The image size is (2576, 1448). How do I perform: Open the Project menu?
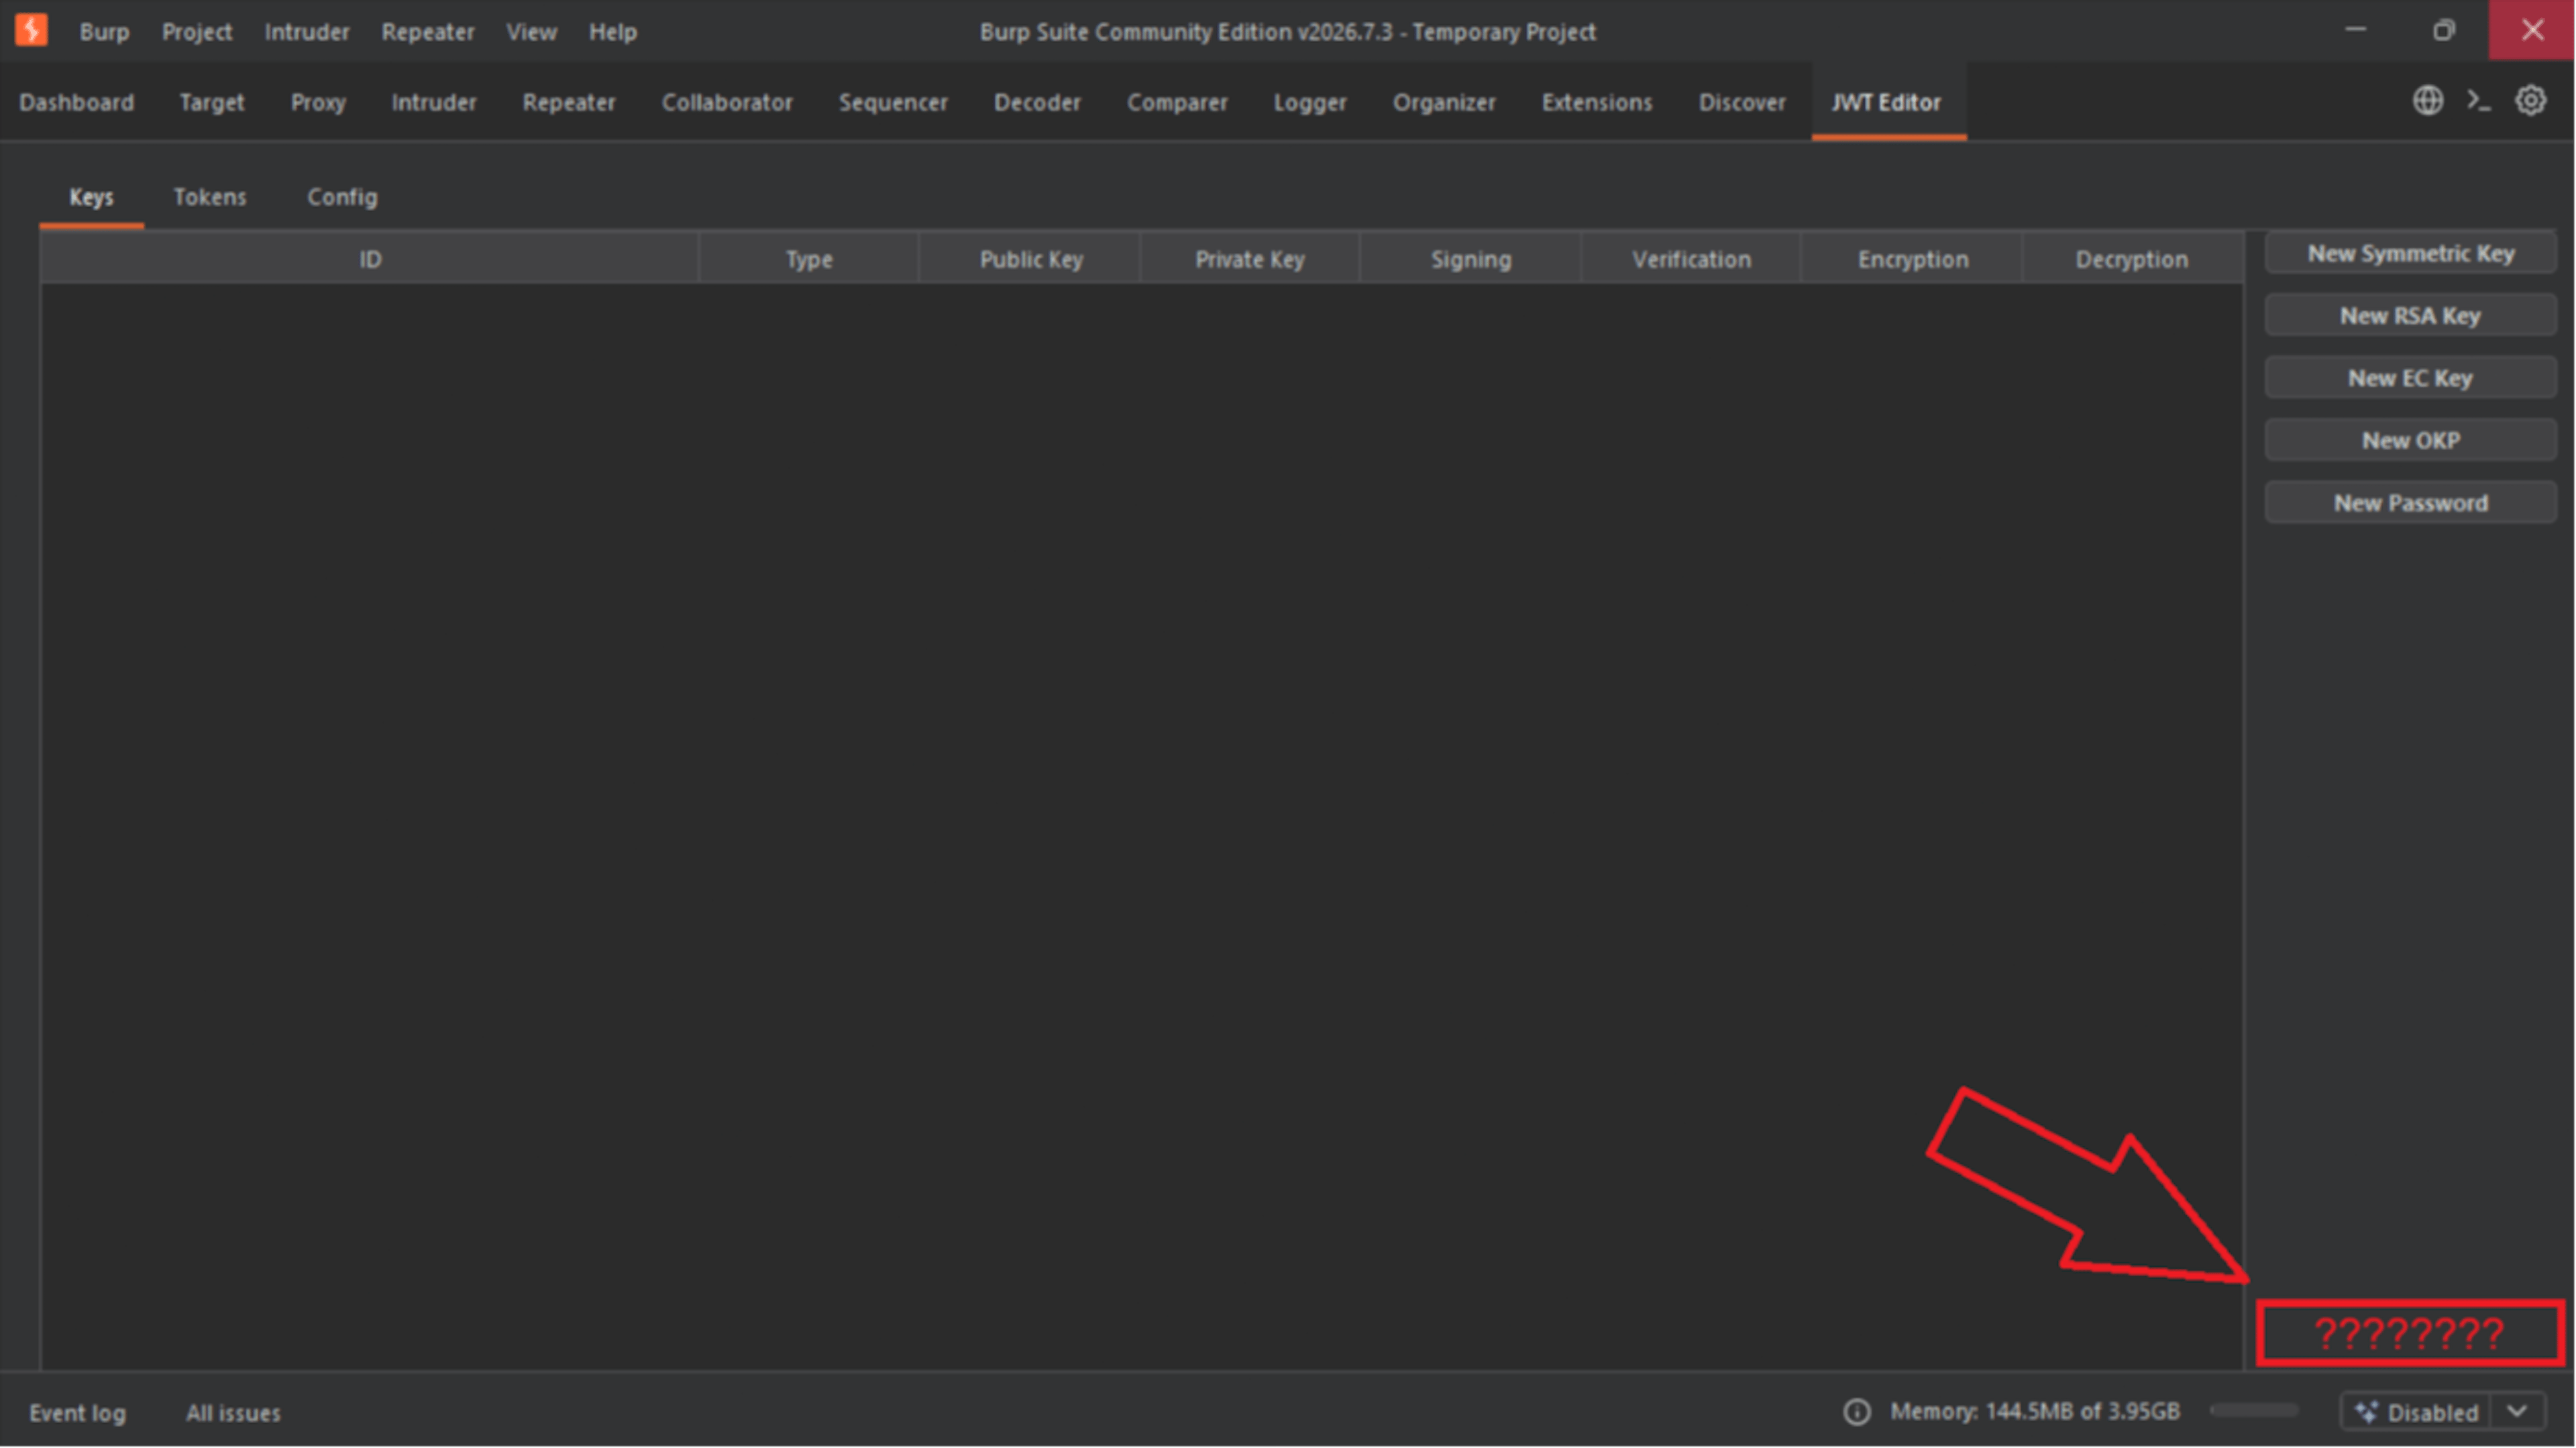pos(197,32)
